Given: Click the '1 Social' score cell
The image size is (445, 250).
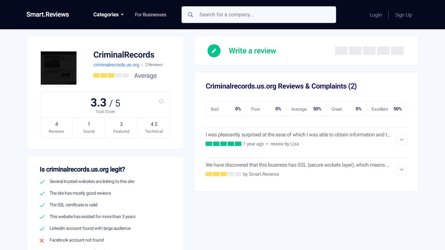Looking at the screenshot, I should 89,128.
